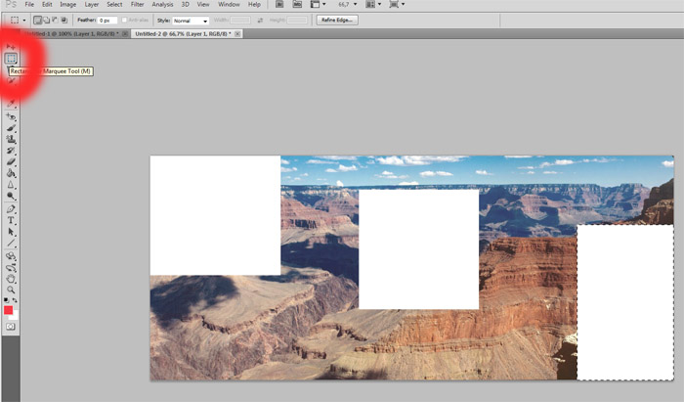Open the View menu

click(x=203, y=4)
